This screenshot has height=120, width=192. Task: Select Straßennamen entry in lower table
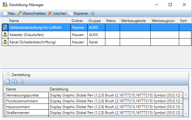(27, 113)
